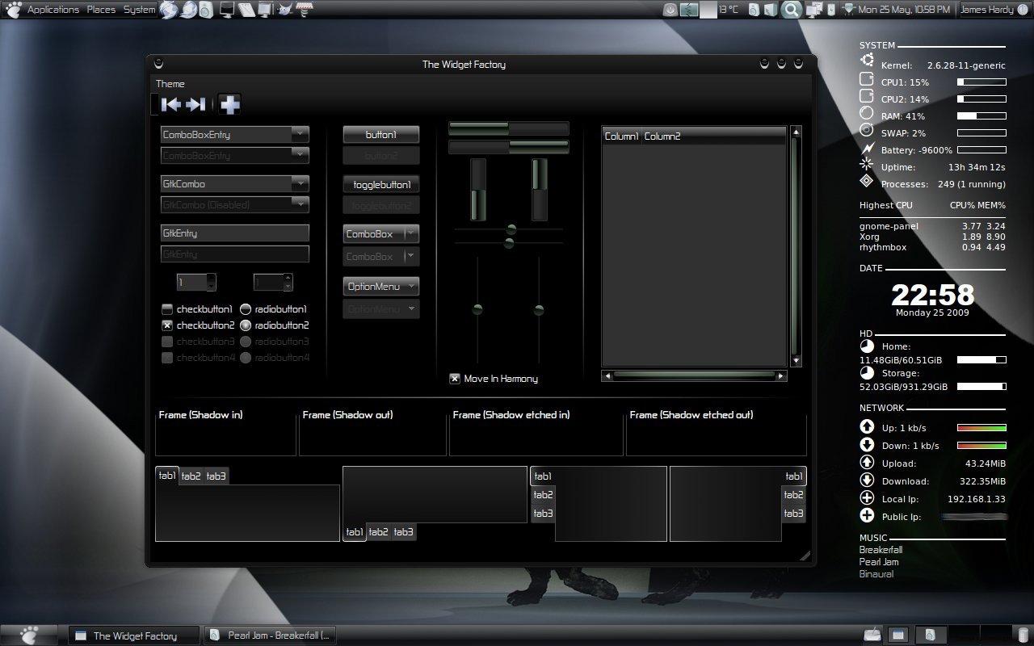Open the system monitor graph applet
This screenshot has width=1034, height=646.
(689, 10)
